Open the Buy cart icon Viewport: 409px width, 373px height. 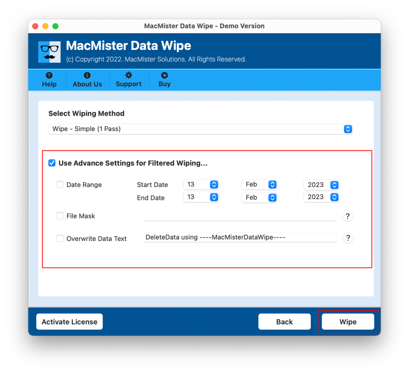click(x=164, y=75)
